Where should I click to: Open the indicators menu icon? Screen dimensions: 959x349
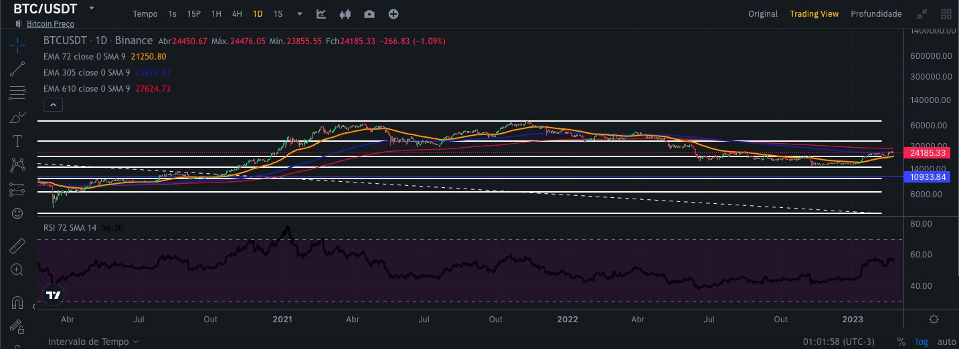(321, 14)
